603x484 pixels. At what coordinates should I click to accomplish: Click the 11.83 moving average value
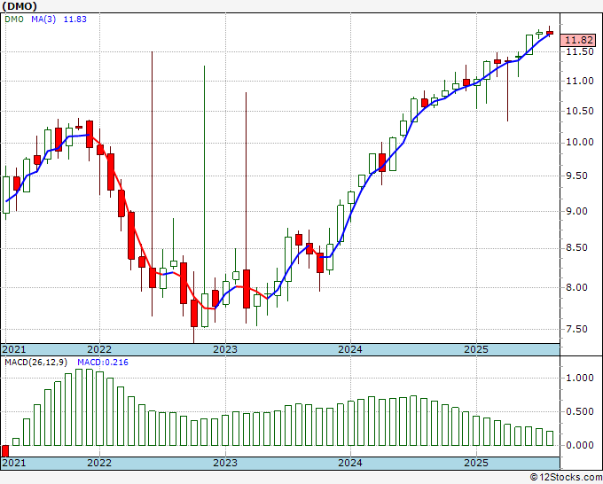(75, 20)
